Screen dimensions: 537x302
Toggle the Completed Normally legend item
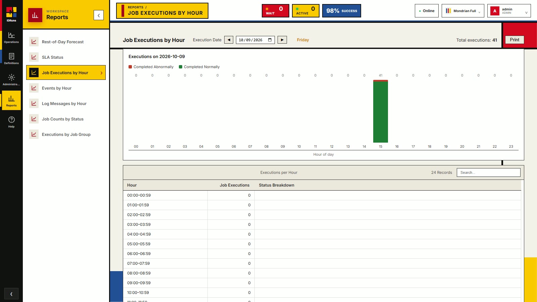point(199,67)
